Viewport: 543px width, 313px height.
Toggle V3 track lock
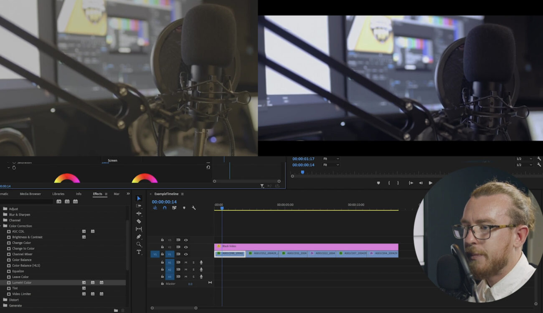click(x=162, y=240)
